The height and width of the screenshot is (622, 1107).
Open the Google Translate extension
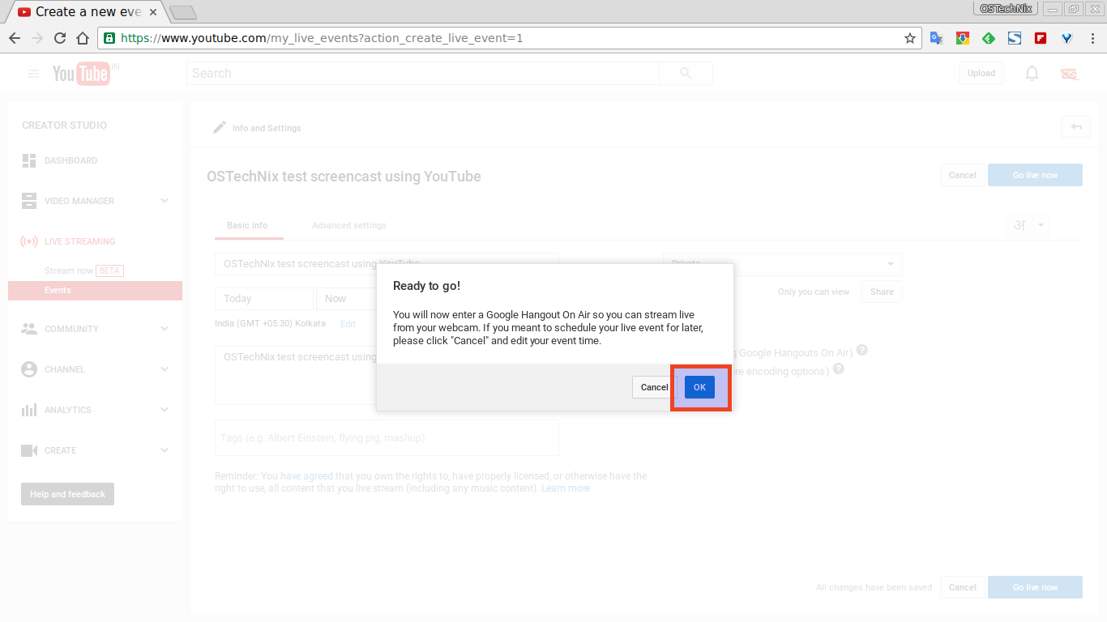(x=936, y=38)
